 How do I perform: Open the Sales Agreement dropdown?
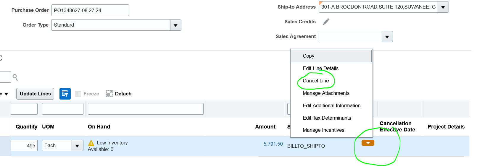pyautogui.click(x=387, y=37)
